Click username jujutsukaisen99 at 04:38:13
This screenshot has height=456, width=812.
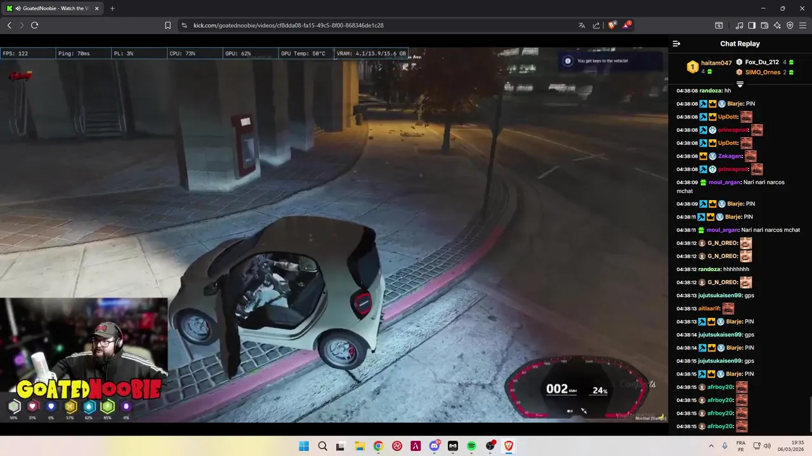[x=720, y=296]
